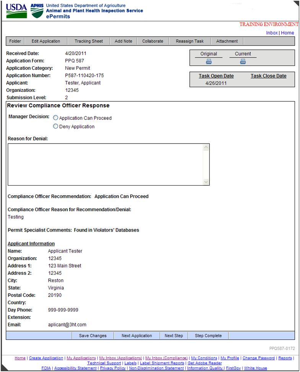Click Task Close Date header
The height and width of the screenshot is (372, 300).
(x=269, y=76)
